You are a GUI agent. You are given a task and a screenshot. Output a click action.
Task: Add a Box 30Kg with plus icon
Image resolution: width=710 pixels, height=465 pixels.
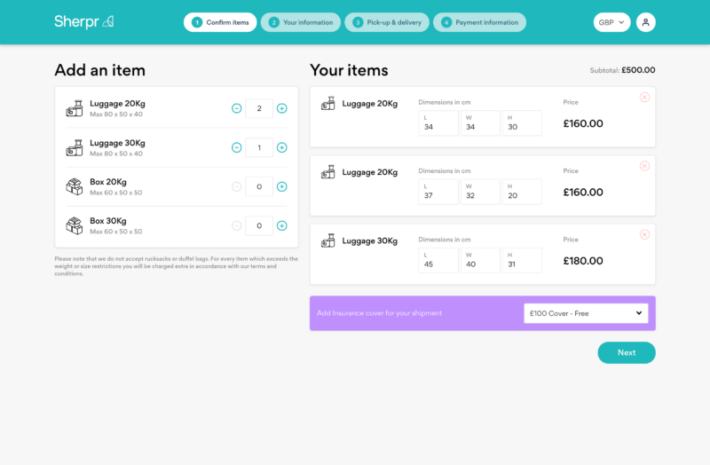281,225
